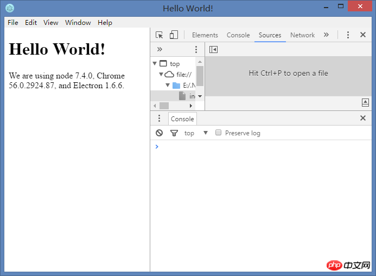Click navigator vertical scrollbar up arrow

tap(200, 62)
